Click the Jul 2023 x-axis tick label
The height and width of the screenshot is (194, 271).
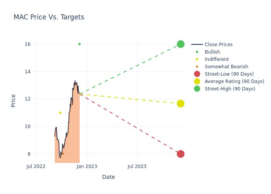tap(137, 166)
